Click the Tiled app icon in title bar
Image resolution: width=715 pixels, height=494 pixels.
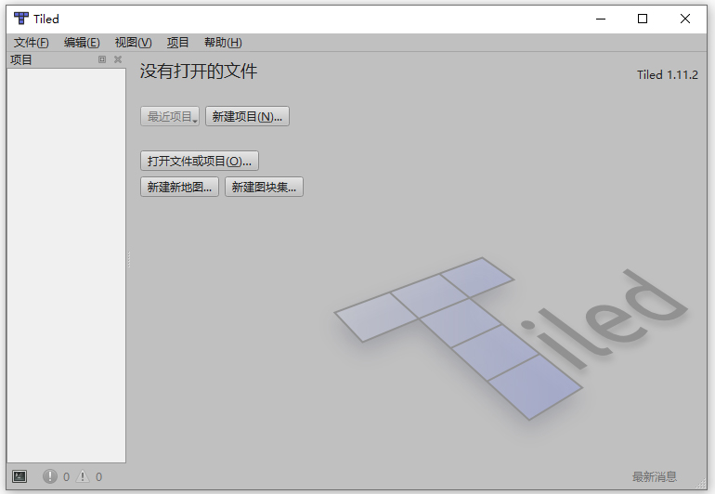click(x=21, y=19)
